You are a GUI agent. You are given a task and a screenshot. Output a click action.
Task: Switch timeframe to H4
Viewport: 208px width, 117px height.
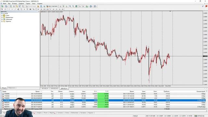53,9
